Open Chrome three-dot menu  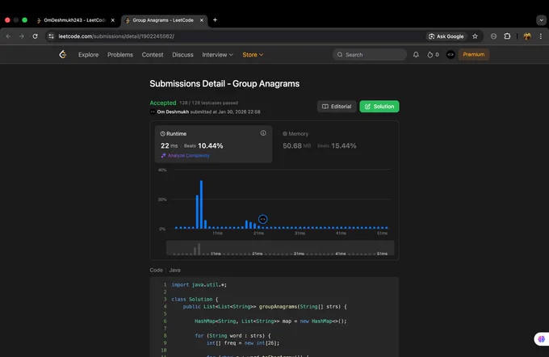[x=541, y=36]
